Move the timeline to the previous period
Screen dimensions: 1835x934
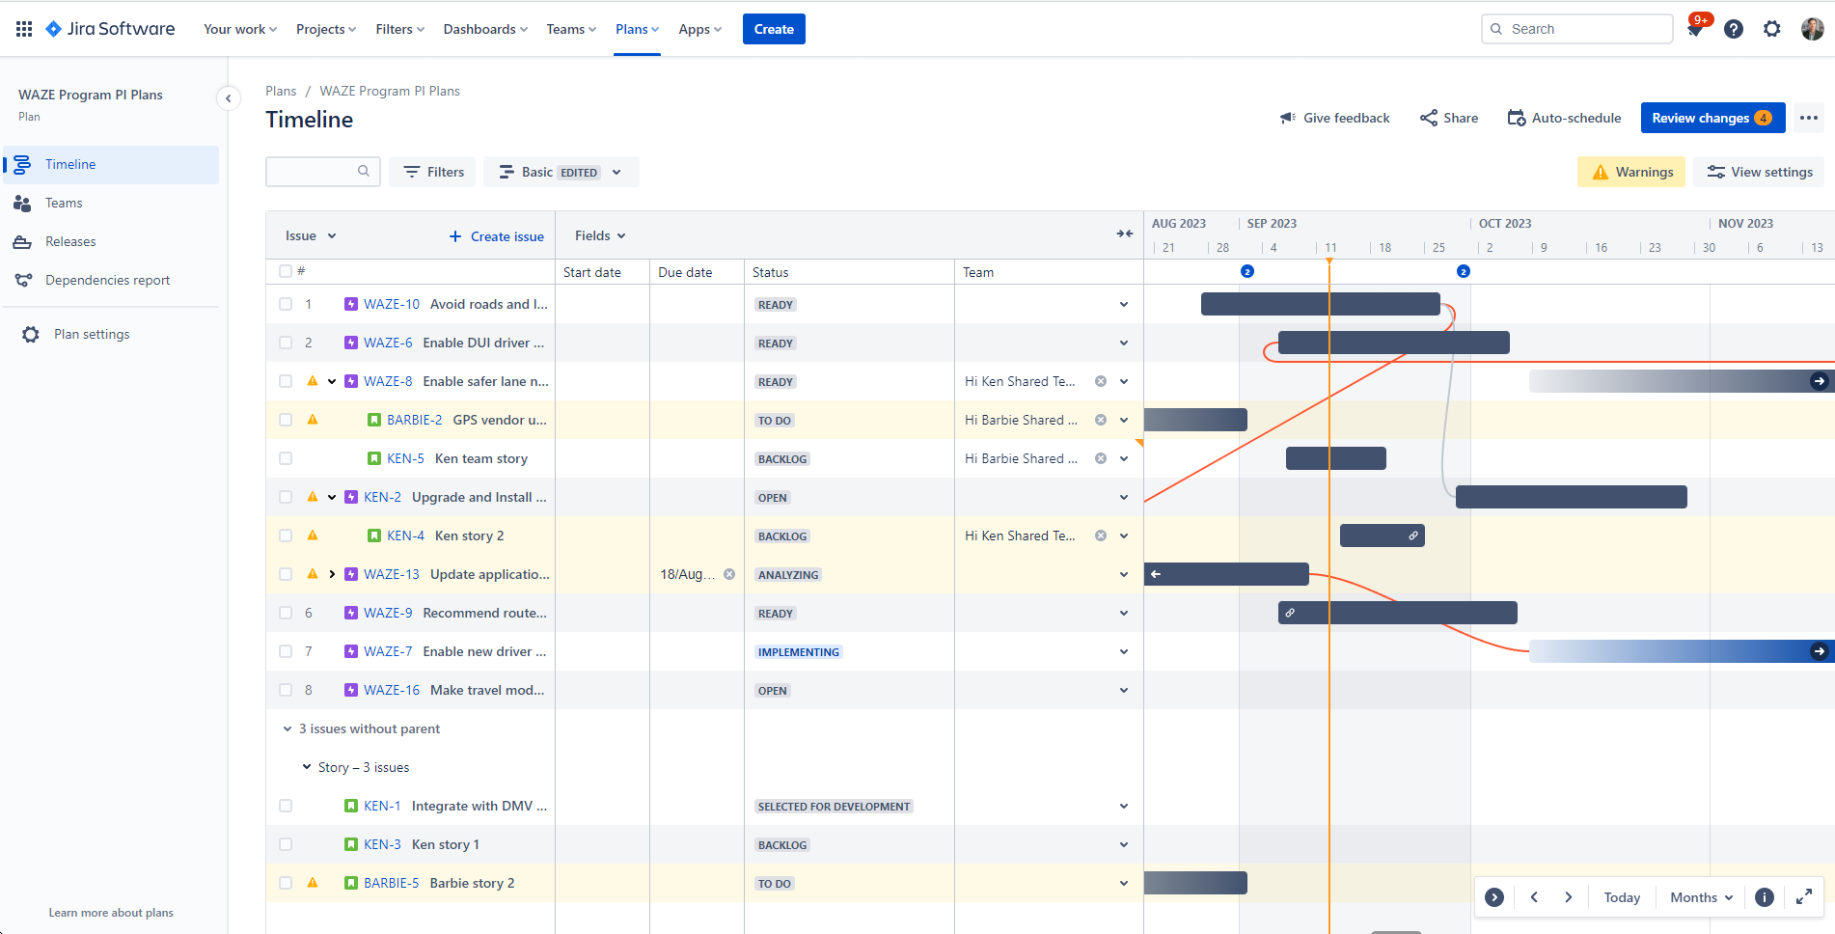[x=1534, y=897]
